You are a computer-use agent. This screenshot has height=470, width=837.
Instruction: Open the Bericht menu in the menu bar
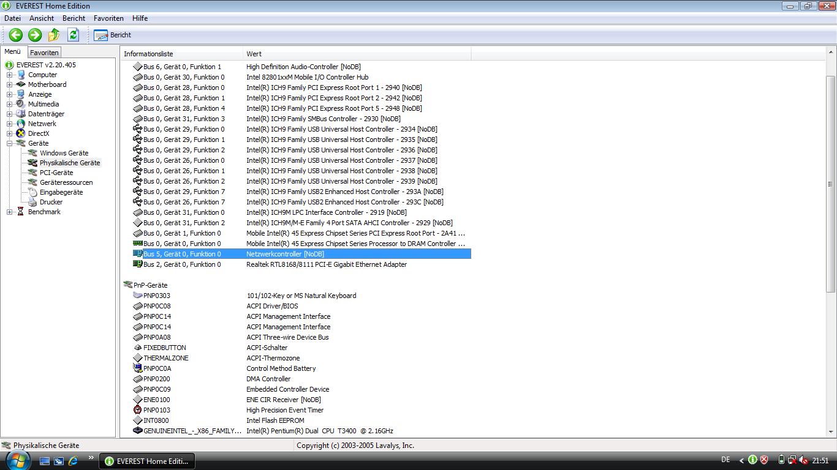(x=74, y=18)
